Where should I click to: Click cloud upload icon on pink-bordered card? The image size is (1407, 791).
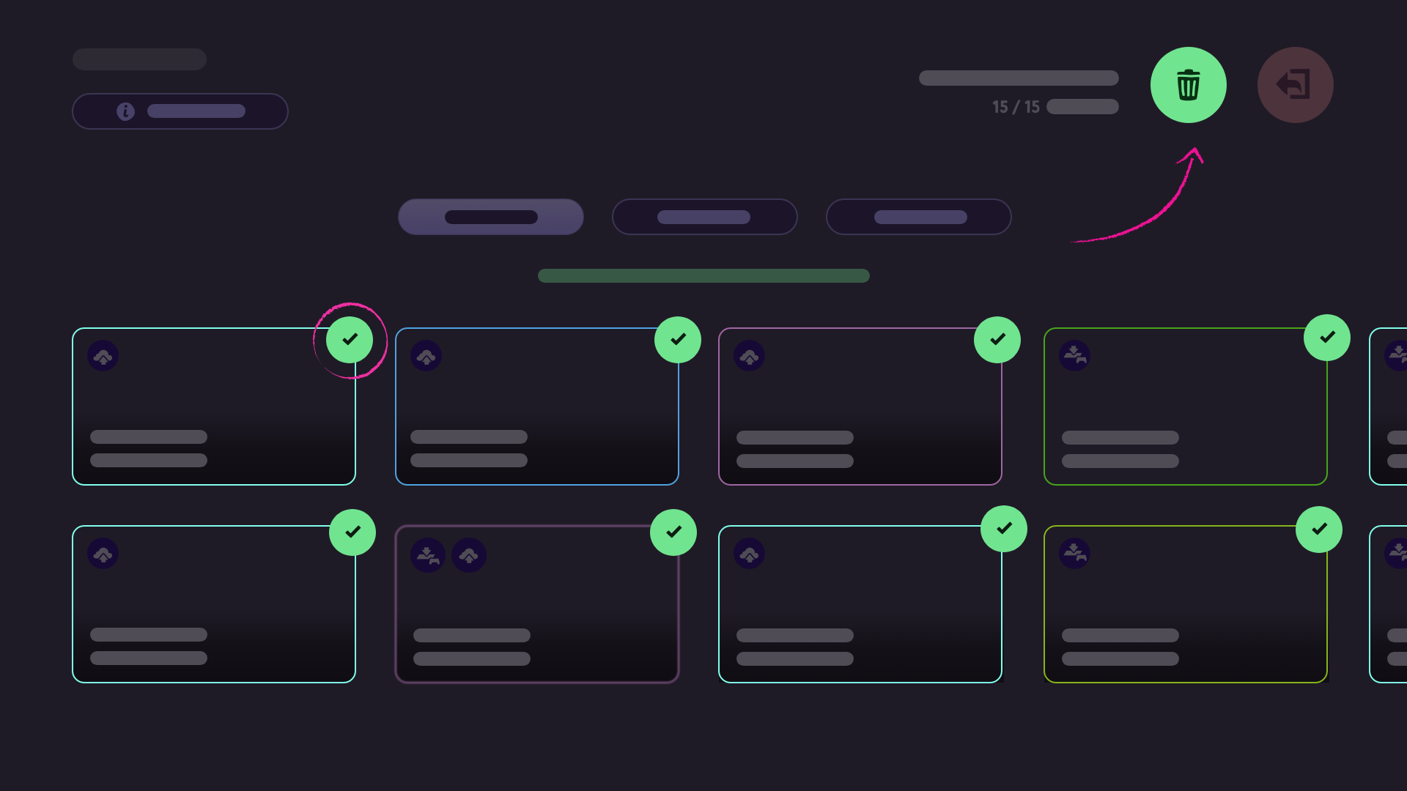[750, 356]
